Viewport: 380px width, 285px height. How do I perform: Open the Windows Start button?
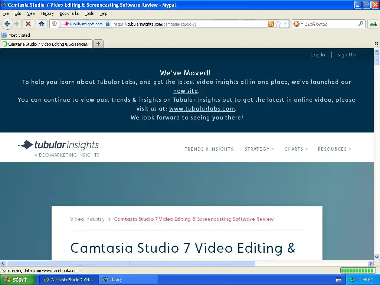coord(17,279)
